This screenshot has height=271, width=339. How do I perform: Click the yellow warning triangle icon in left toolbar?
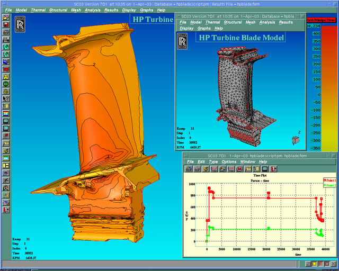coord(5,76)
